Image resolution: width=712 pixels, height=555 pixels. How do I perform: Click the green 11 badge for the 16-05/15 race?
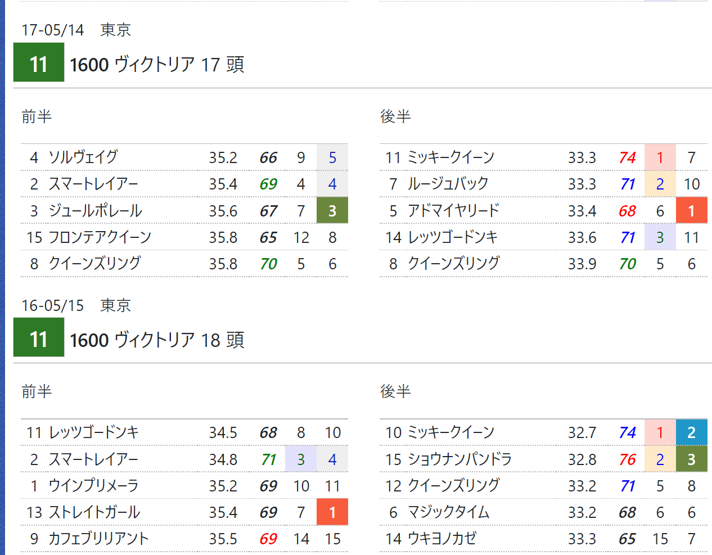tap(38, 338)
